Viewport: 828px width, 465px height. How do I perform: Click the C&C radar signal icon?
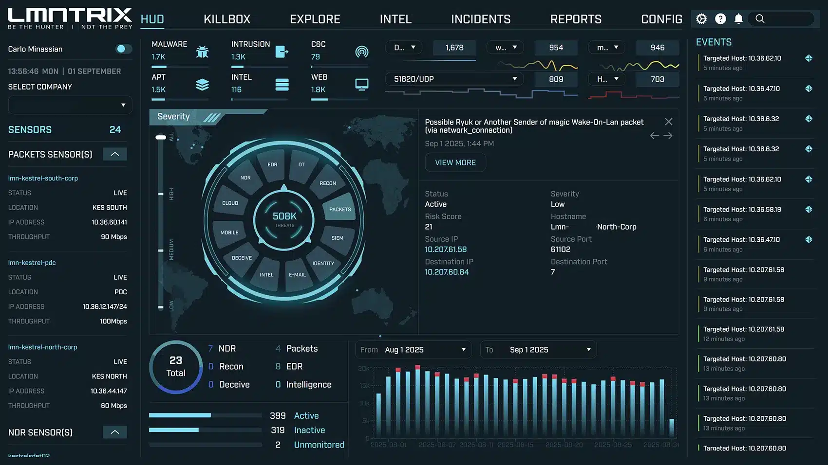[361, 52]
